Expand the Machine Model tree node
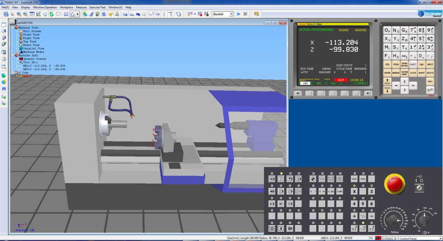 tap(17, 52)
